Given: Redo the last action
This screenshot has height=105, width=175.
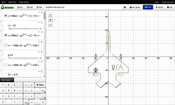Looking at the screenshot, I should pos(39,7).
